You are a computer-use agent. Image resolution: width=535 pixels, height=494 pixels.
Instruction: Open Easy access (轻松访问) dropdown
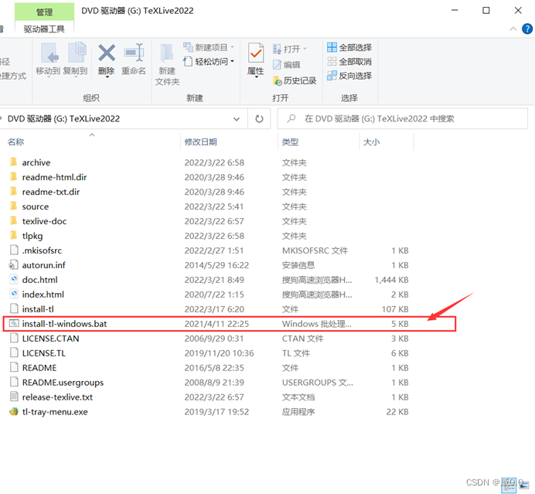[x=209, y=61]
